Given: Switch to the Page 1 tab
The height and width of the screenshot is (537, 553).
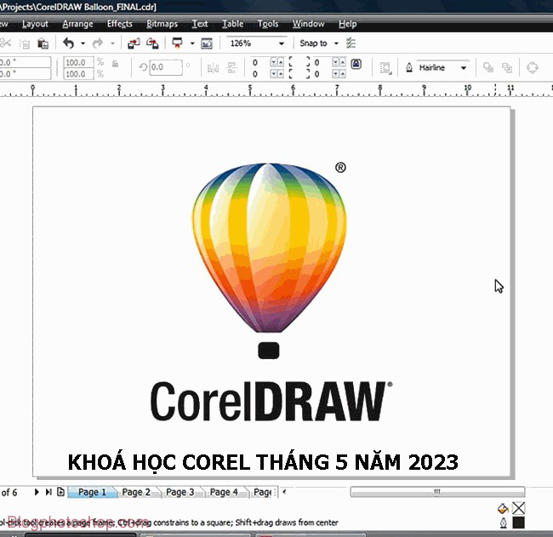Looking at the screenshot, I should point(92,492).
